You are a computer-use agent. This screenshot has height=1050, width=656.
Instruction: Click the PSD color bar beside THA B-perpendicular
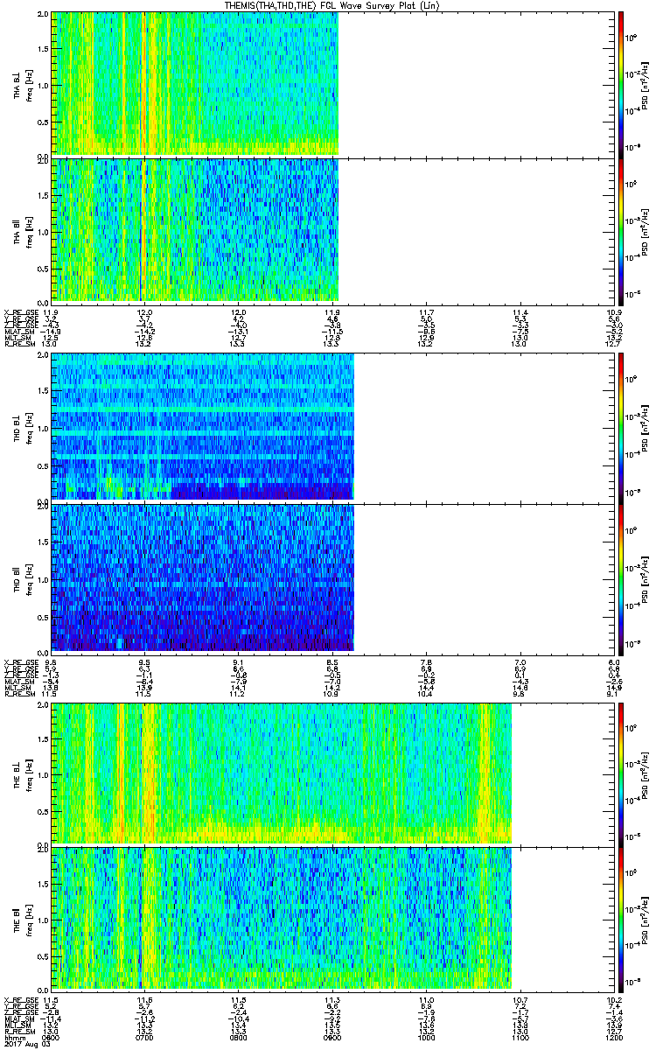tap(621, 84)
